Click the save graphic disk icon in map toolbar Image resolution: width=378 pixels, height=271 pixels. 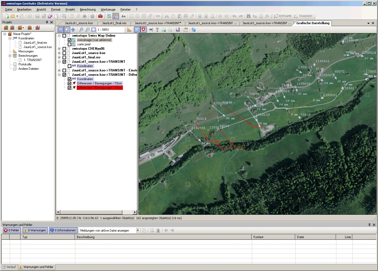(x=178, y=30)
